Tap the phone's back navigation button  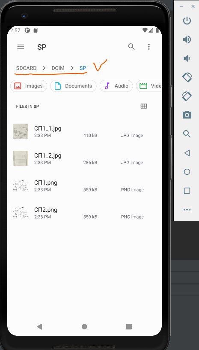pos(39,327)
